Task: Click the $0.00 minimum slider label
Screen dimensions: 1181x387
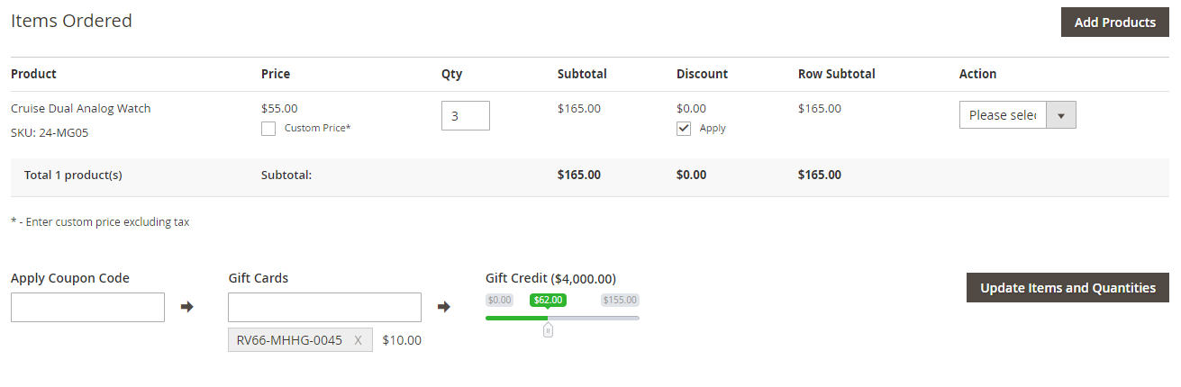Action: pyautogui.click(x=499, y=300)
